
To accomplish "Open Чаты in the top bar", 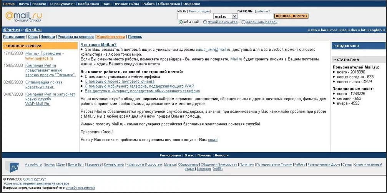I will pos(107,4).
